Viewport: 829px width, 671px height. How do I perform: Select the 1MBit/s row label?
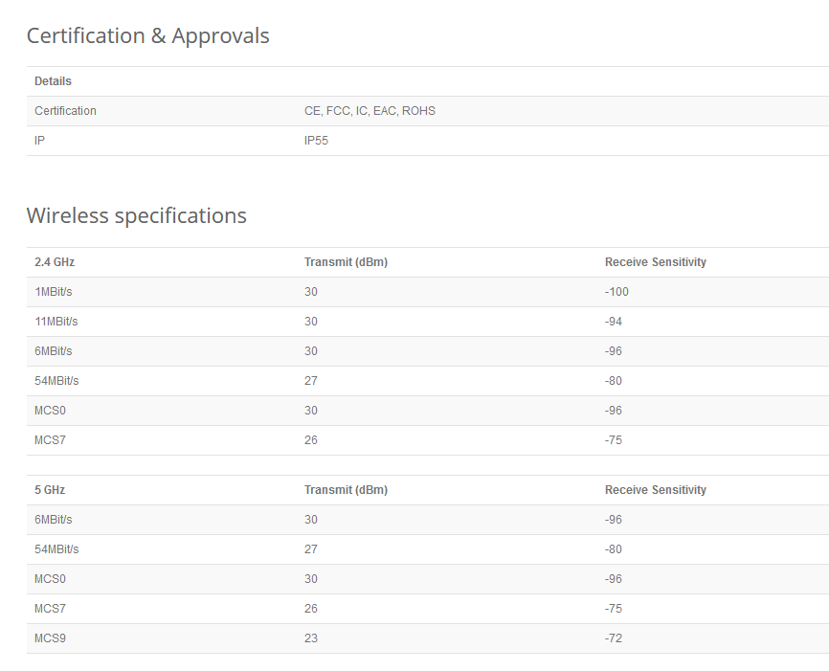point(53,292)
